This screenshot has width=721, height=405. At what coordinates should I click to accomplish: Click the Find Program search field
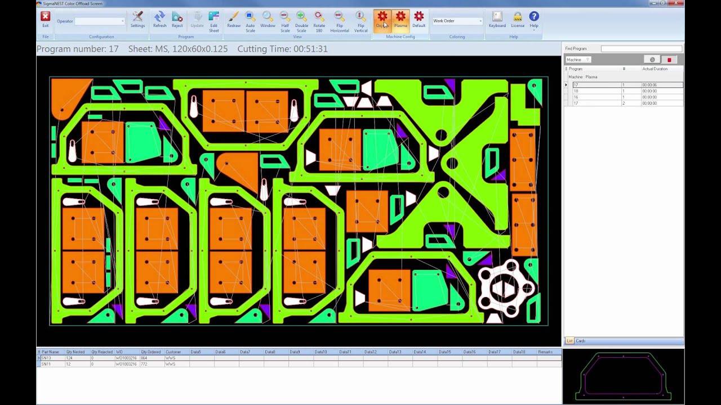click(x=641, y=49)
